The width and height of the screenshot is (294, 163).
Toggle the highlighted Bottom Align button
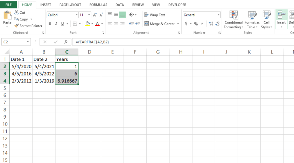[x=122, y=15]
